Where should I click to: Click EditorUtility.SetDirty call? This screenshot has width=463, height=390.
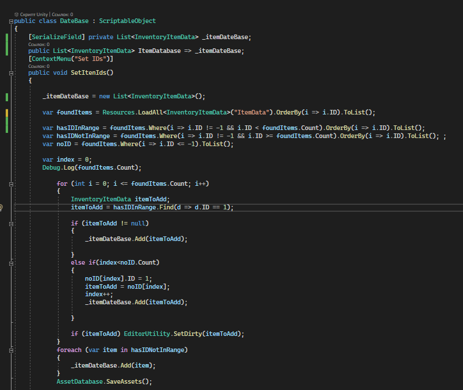pyautogui.click(x=184, y=334)
